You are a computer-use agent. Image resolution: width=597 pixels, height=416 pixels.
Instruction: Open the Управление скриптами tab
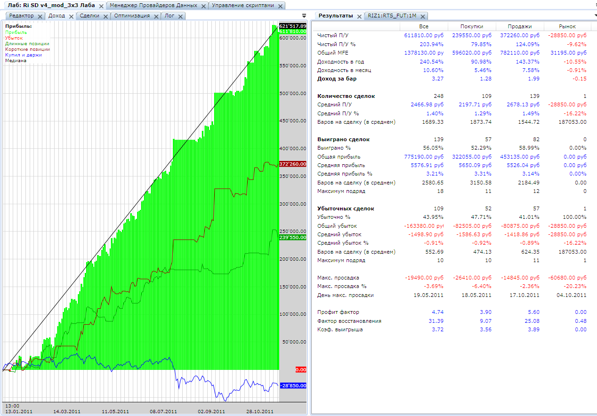[x=242, y=6]
